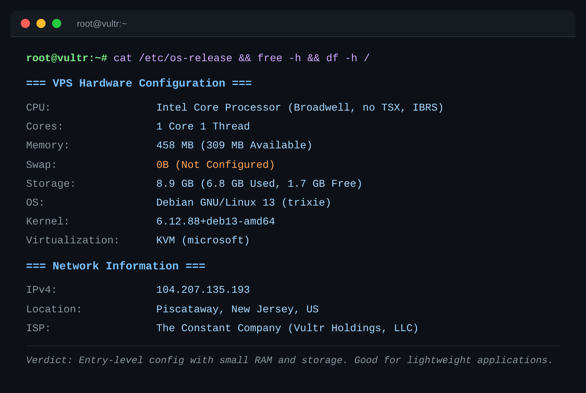The width and height of the screenshot is (586, 393).
Task: Click the Verdict line at the bottom
Action: [x=289, y=360]
